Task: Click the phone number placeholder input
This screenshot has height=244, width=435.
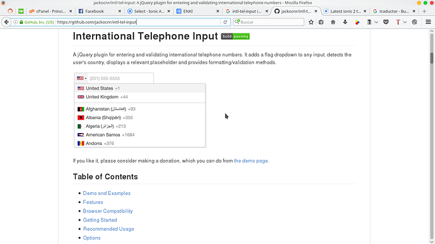Action: coord(120,78)
